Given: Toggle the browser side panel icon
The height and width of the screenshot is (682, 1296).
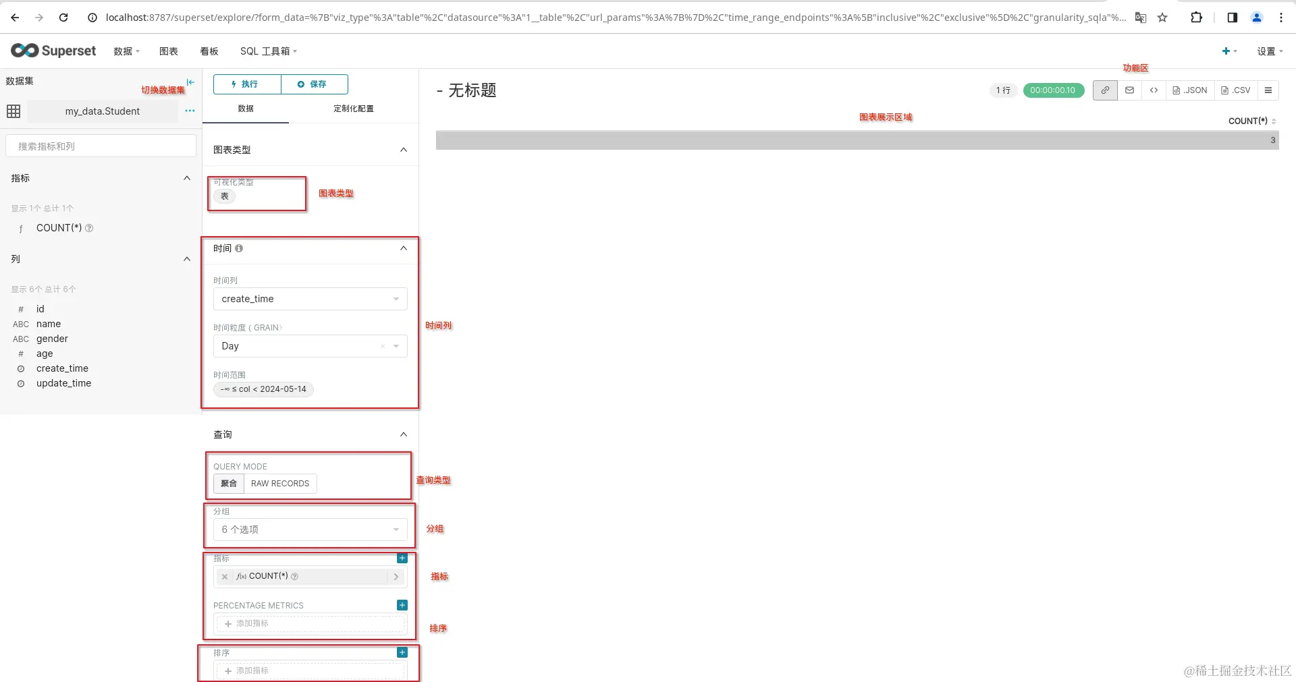Looking at the screenshot, I should click(x=1232, y=18).
